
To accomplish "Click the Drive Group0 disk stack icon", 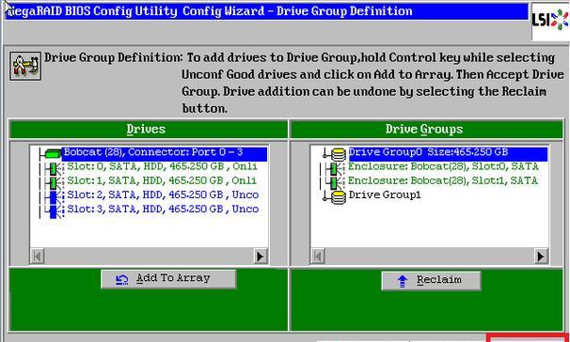I will click(338, 154).
